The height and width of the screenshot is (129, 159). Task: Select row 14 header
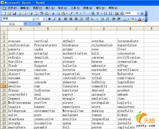click(4, 86)
